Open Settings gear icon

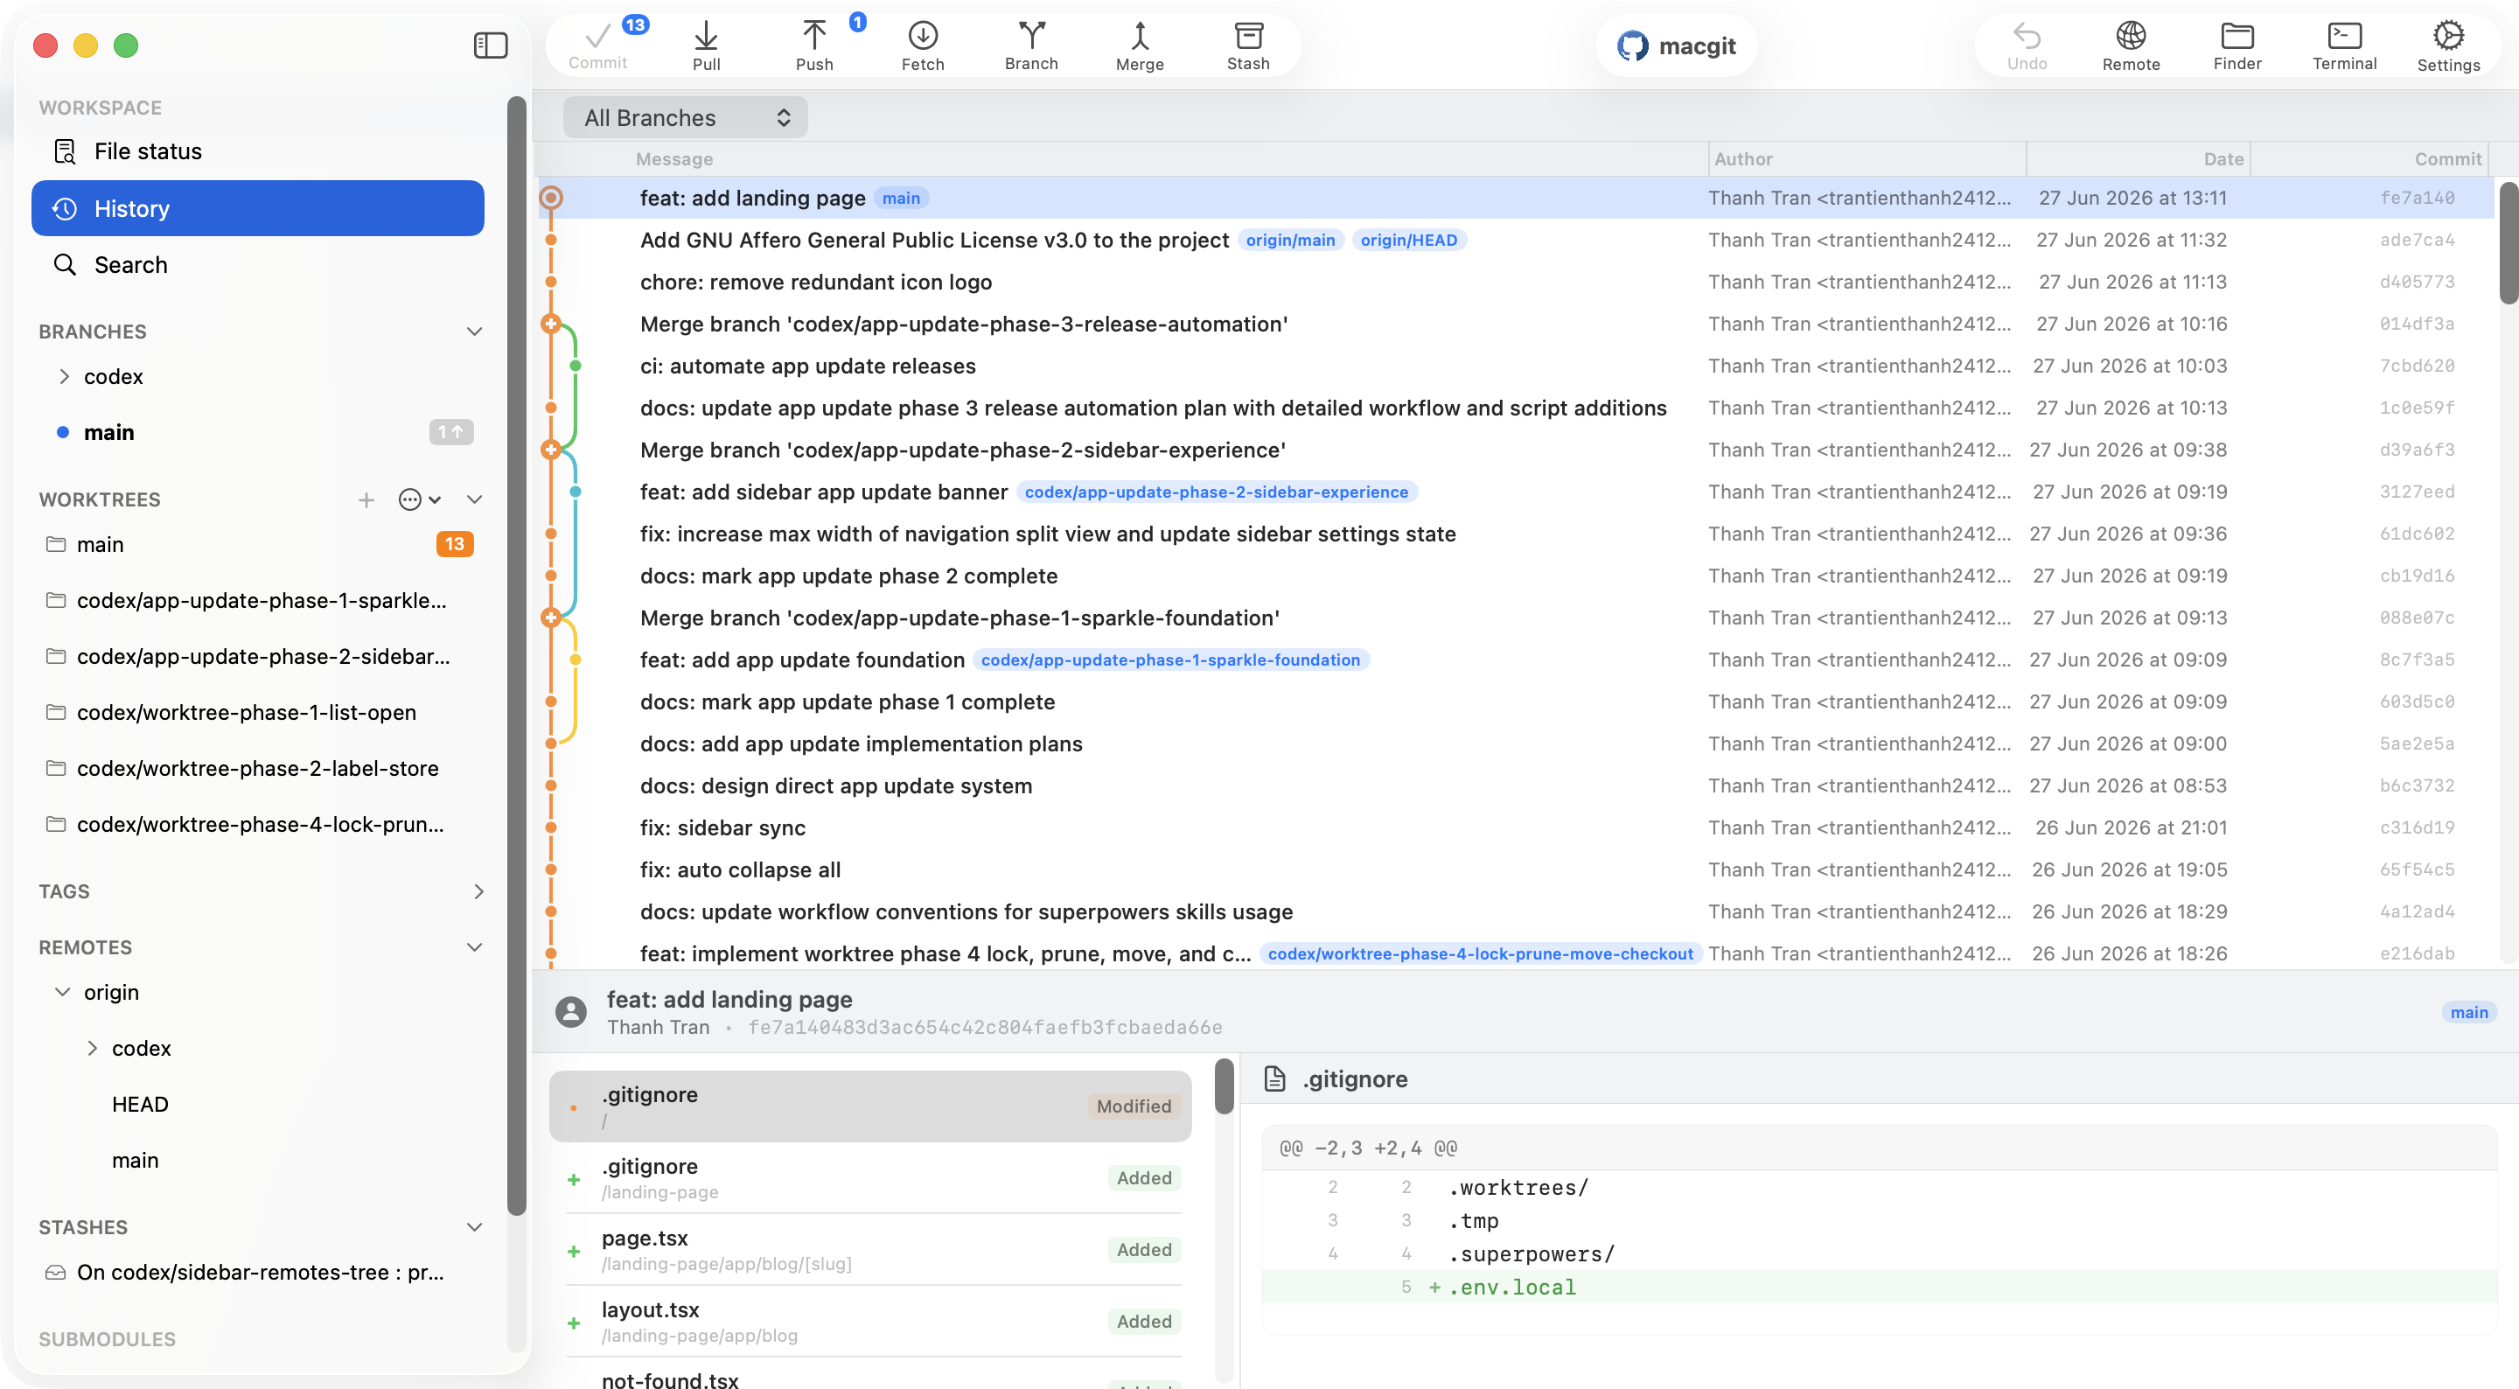(x=2449, y=45)
